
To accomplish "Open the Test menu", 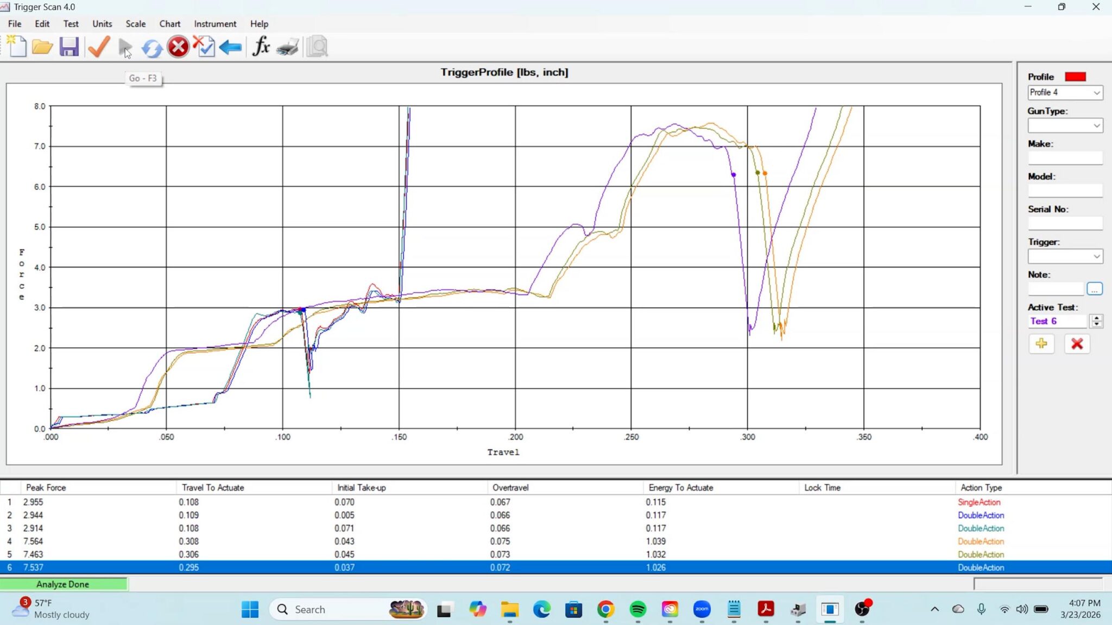I will point(71,24).
